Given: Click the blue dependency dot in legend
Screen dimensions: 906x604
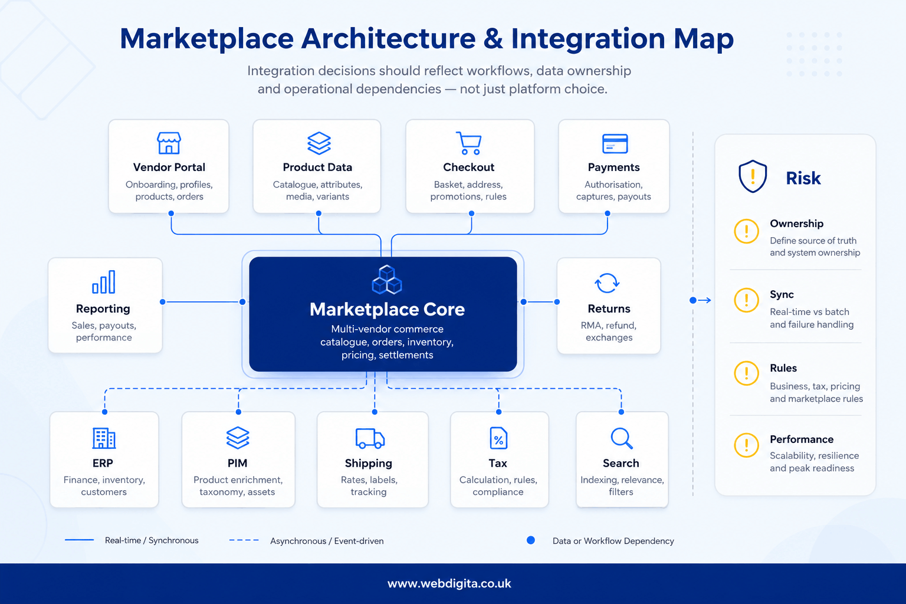Looking at the screenshot, I should [x=531, y=540].
